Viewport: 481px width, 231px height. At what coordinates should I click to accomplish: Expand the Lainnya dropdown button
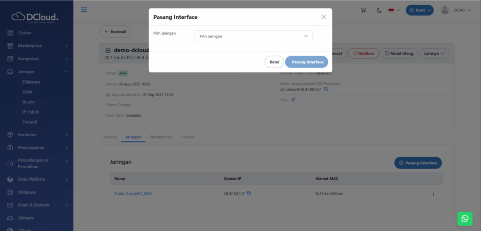click(x=434, y=54)
